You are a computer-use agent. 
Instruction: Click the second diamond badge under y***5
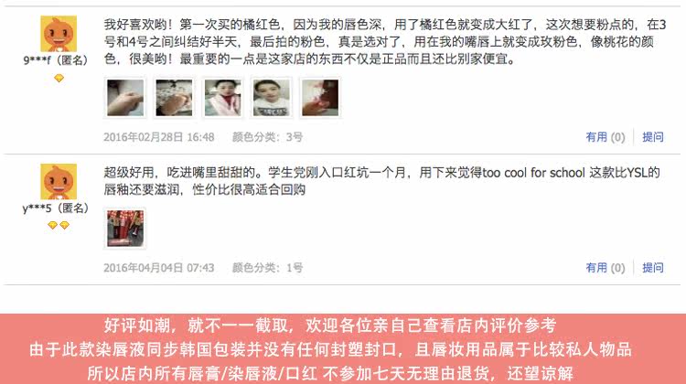coord(64,225)
